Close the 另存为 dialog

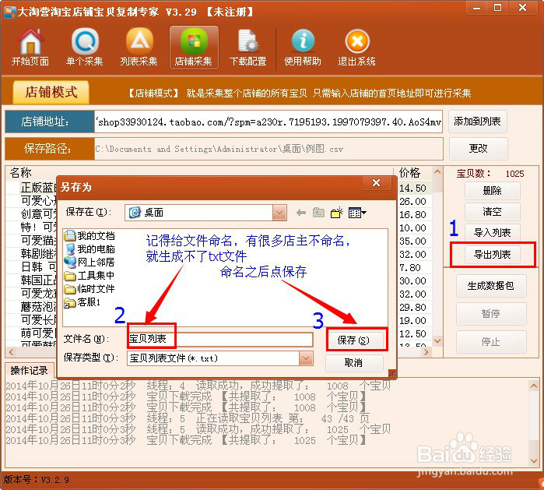[x=377, y=182]
